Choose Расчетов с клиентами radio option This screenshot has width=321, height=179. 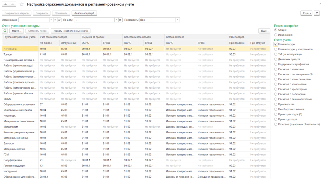pyautogui.click(x=276, y=69)
